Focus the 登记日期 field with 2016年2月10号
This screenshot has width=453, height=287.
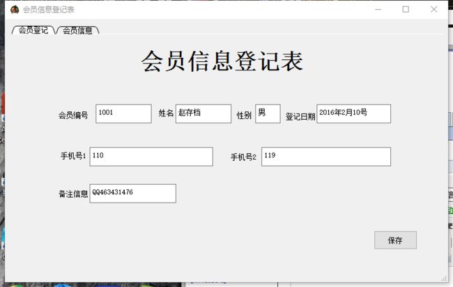point(353,114)
